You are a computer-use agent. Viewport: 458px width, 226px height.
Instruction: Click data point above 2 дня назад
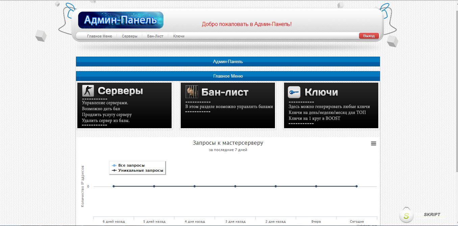click(x=276, y=186)
